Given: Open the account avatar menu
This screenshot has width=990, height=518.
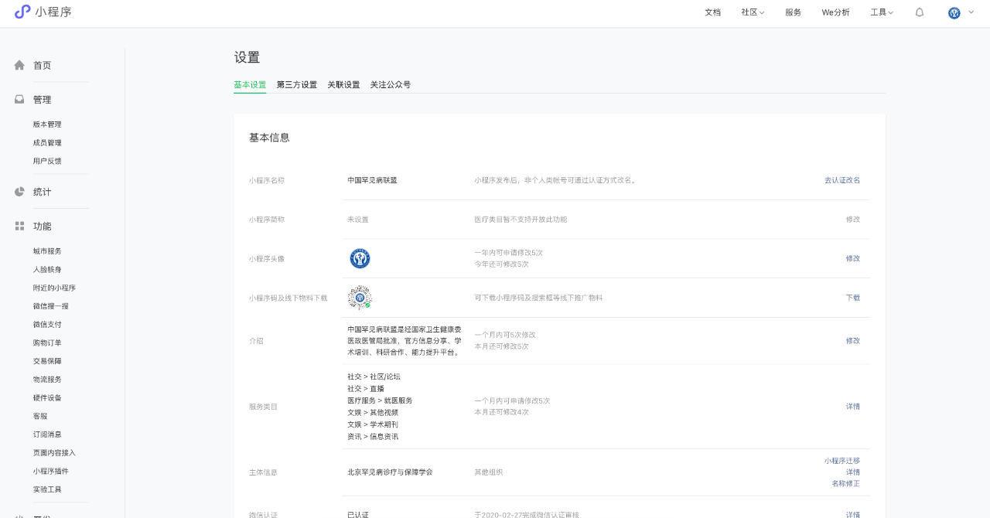Looking at the screenshot, I should coord(954,12).
